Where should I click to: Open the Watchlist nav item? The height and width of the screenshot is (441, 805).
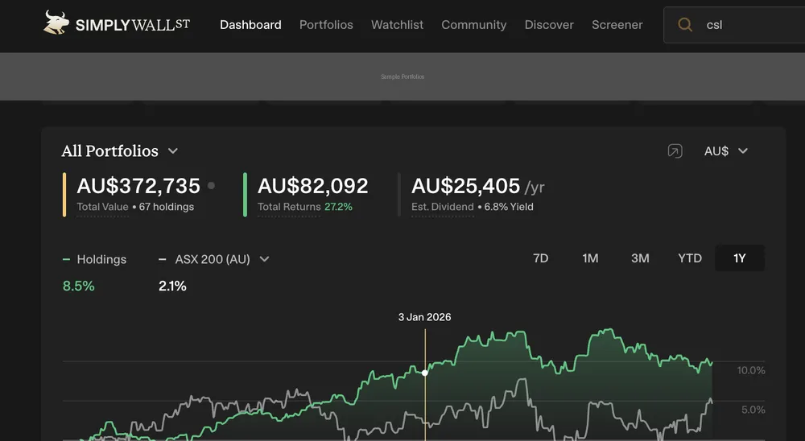point(398,25)
